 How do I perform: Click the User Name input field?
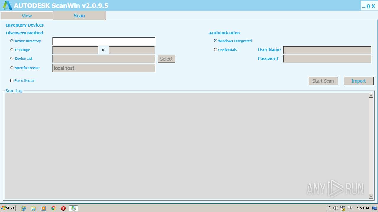[x=327, y=50]
